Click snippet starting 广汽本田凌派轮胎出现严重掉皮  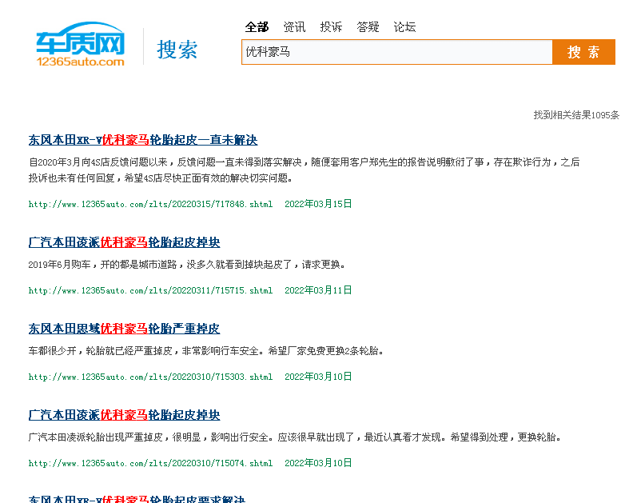point(295,437)
